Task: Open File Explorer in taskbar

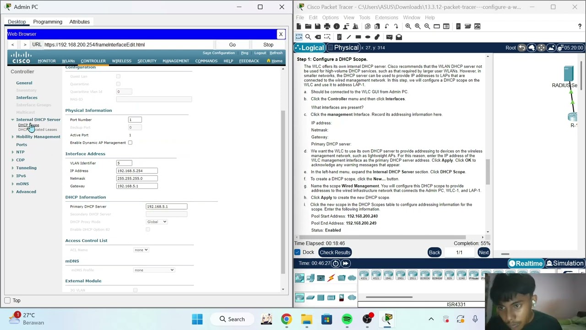Action: 306,319
